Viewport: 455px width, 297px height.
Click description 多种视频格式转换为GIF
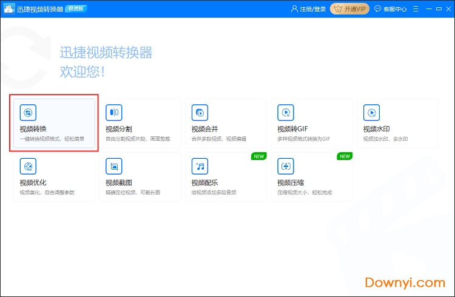pos(304,139)
